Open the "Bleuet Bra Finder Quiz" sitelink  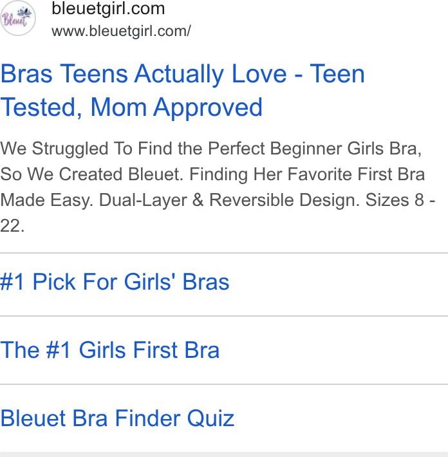117,418
